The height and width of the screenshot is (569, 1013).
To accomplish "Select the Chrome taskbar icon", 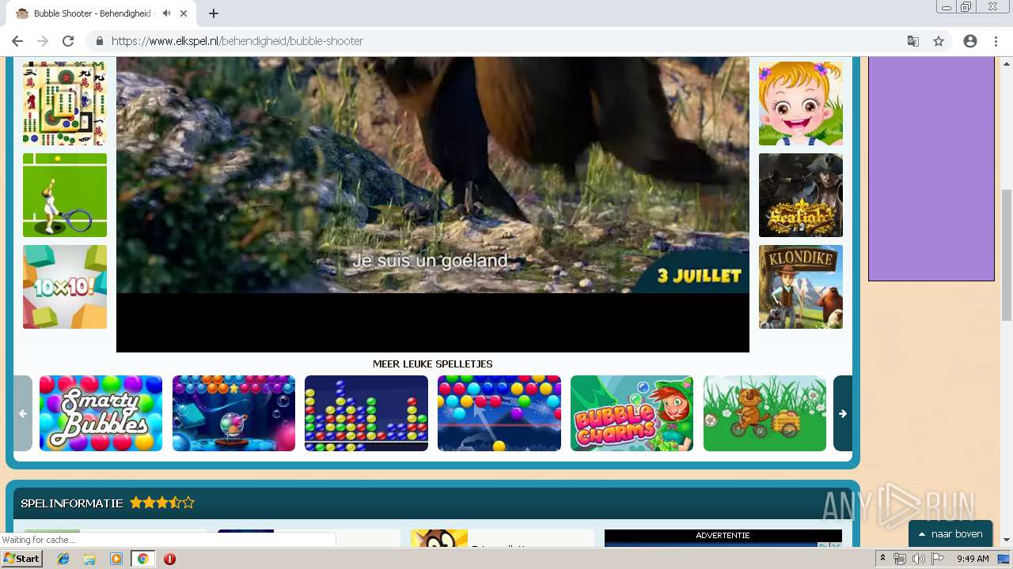I will [x=142, y=559].
